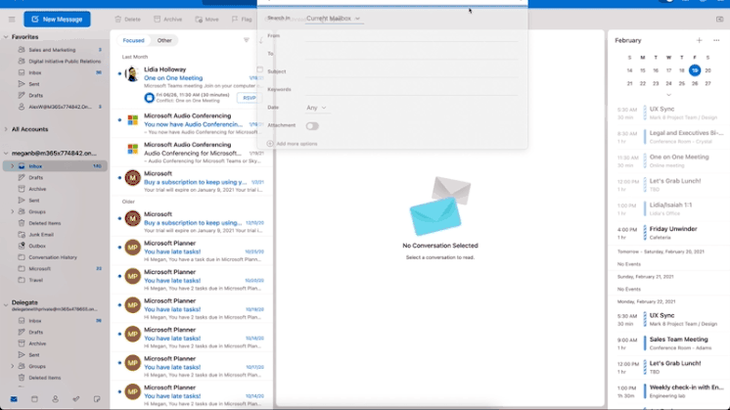Image resolution: width=730 pixels, height=410 pixels.
Task: Expand the meganb Inbox subfolders
Action: click(13, 166)
